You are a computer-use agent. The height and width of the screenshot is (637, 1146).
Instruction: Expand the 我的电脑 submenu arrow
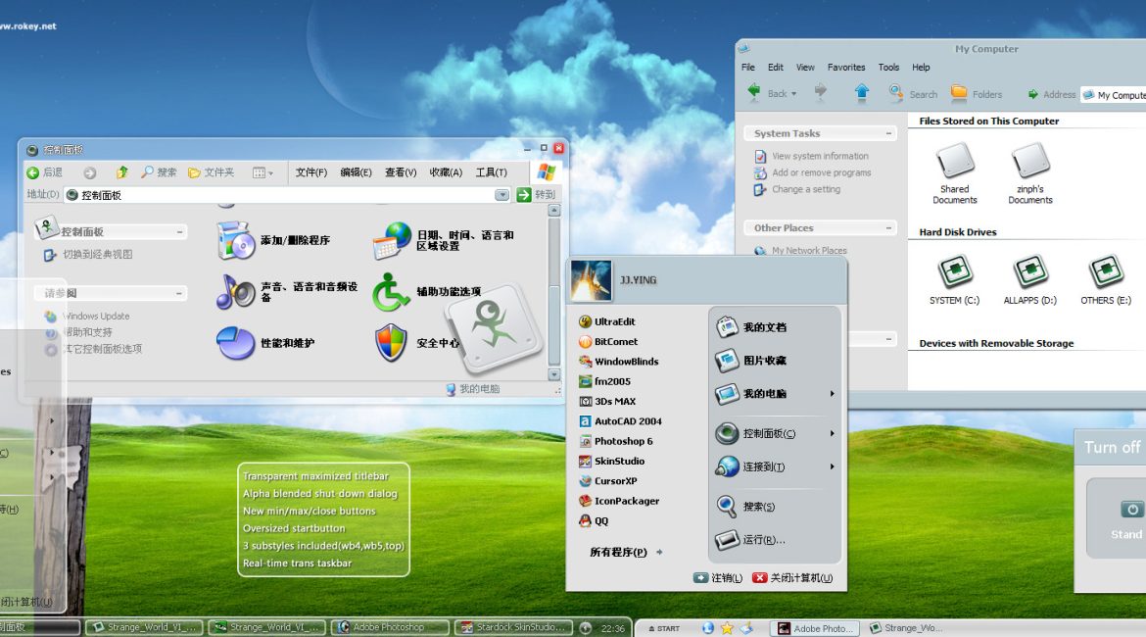832,393
